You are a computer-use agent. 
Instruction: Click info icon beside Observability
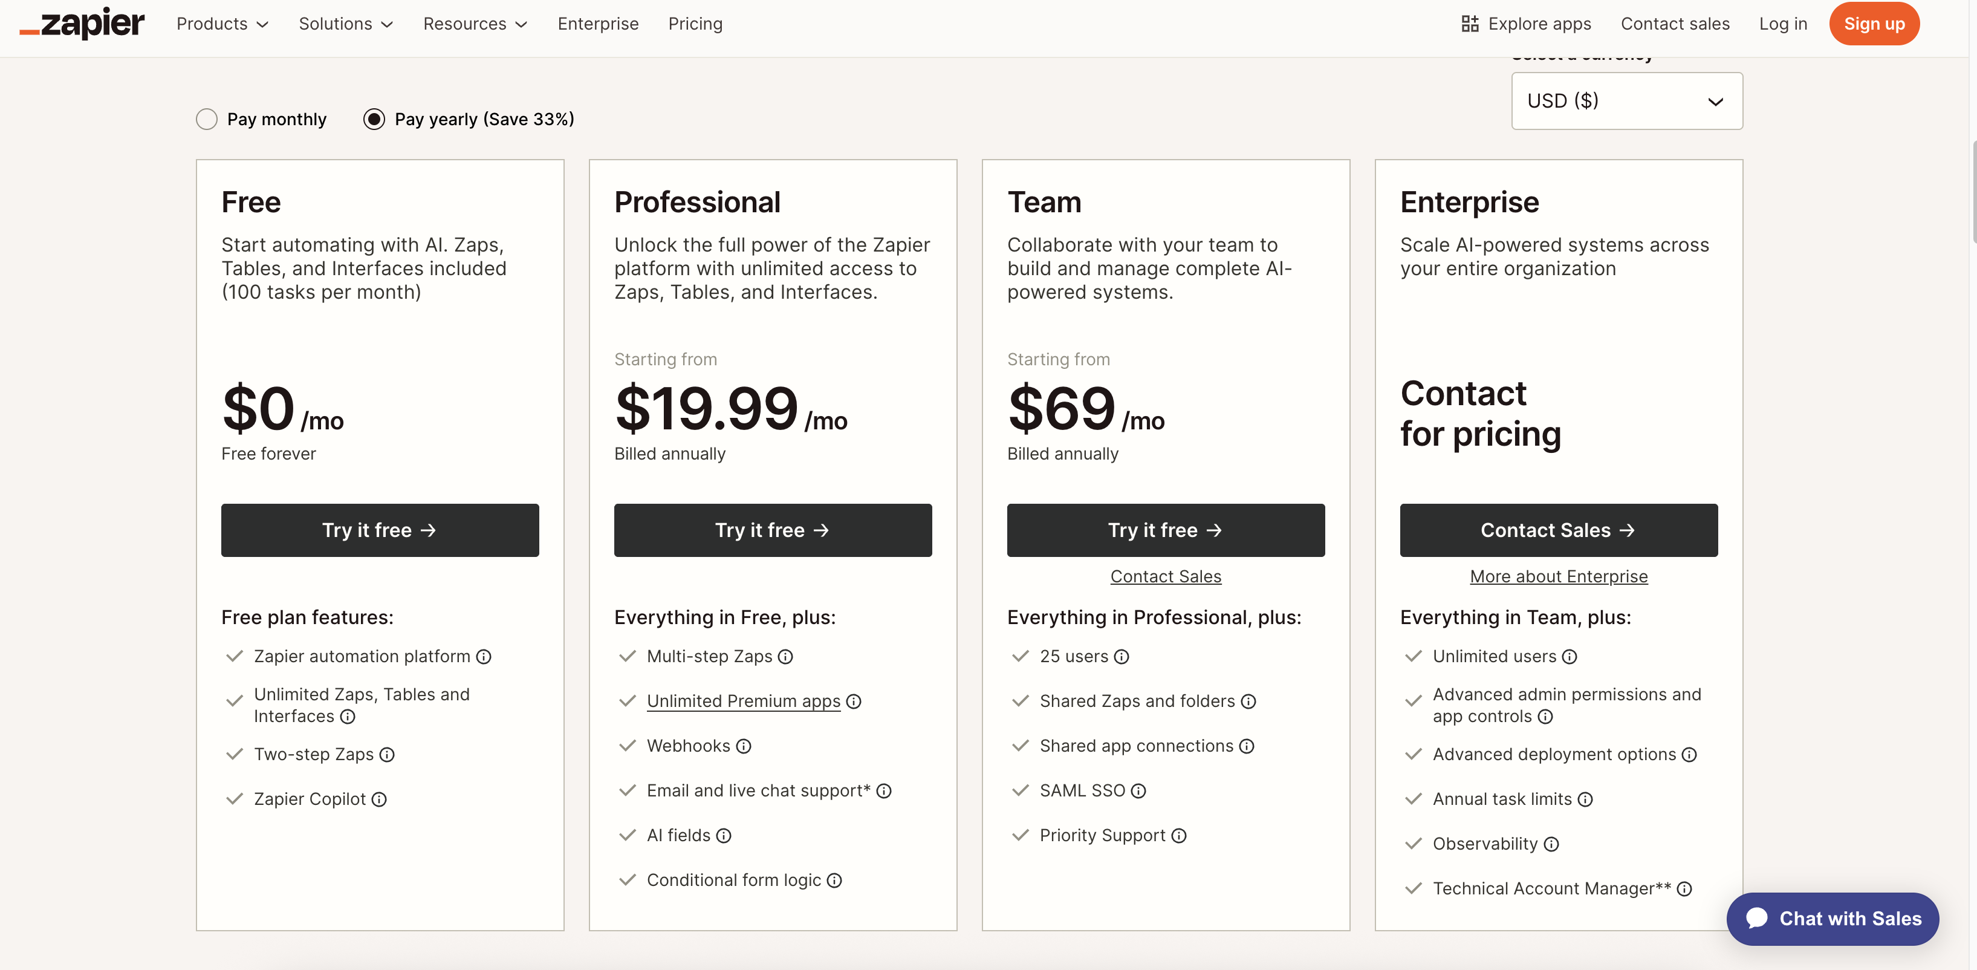pos(1551,844)
